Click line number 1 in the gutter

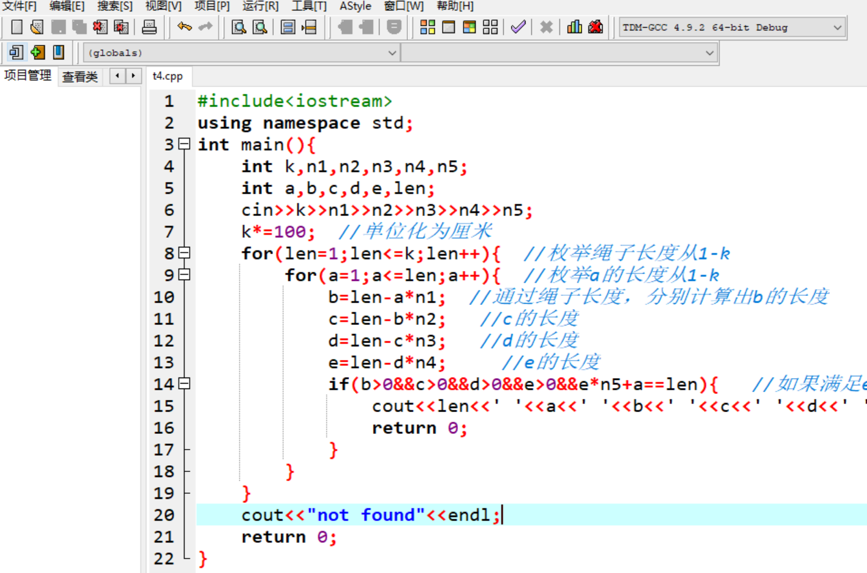(169, 101)
